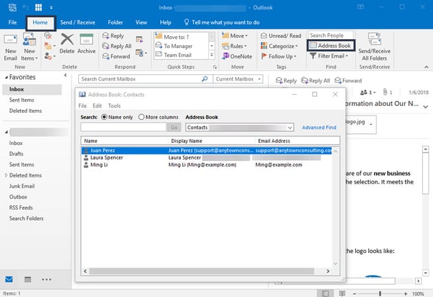
Task: Switch to the View tab
Action: tap(141, 23)
